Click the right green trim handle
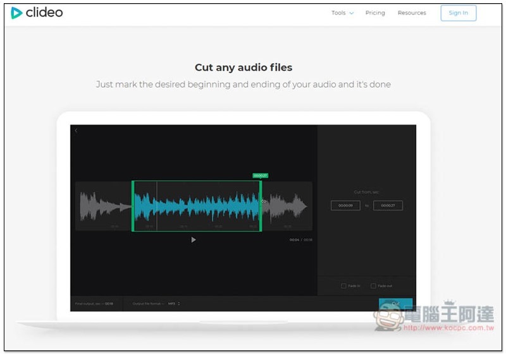This screenshot has height=355, width=506. (261, 206)
